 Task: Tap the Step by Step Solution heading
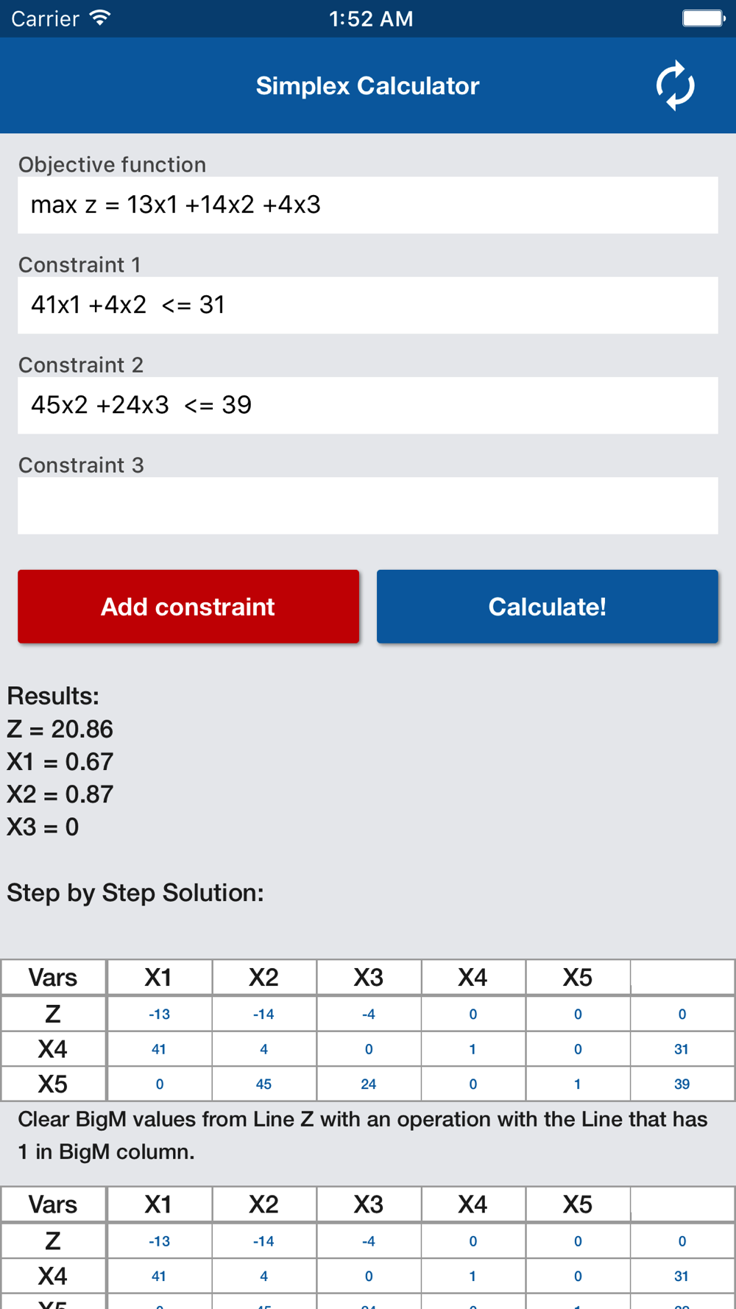(x=135, y=892)
